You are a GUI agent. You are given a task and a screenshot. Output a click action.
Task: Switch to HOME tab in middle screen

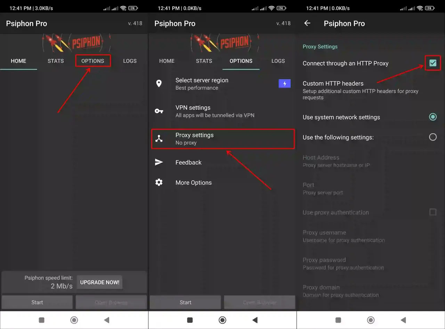coord(167,61)
